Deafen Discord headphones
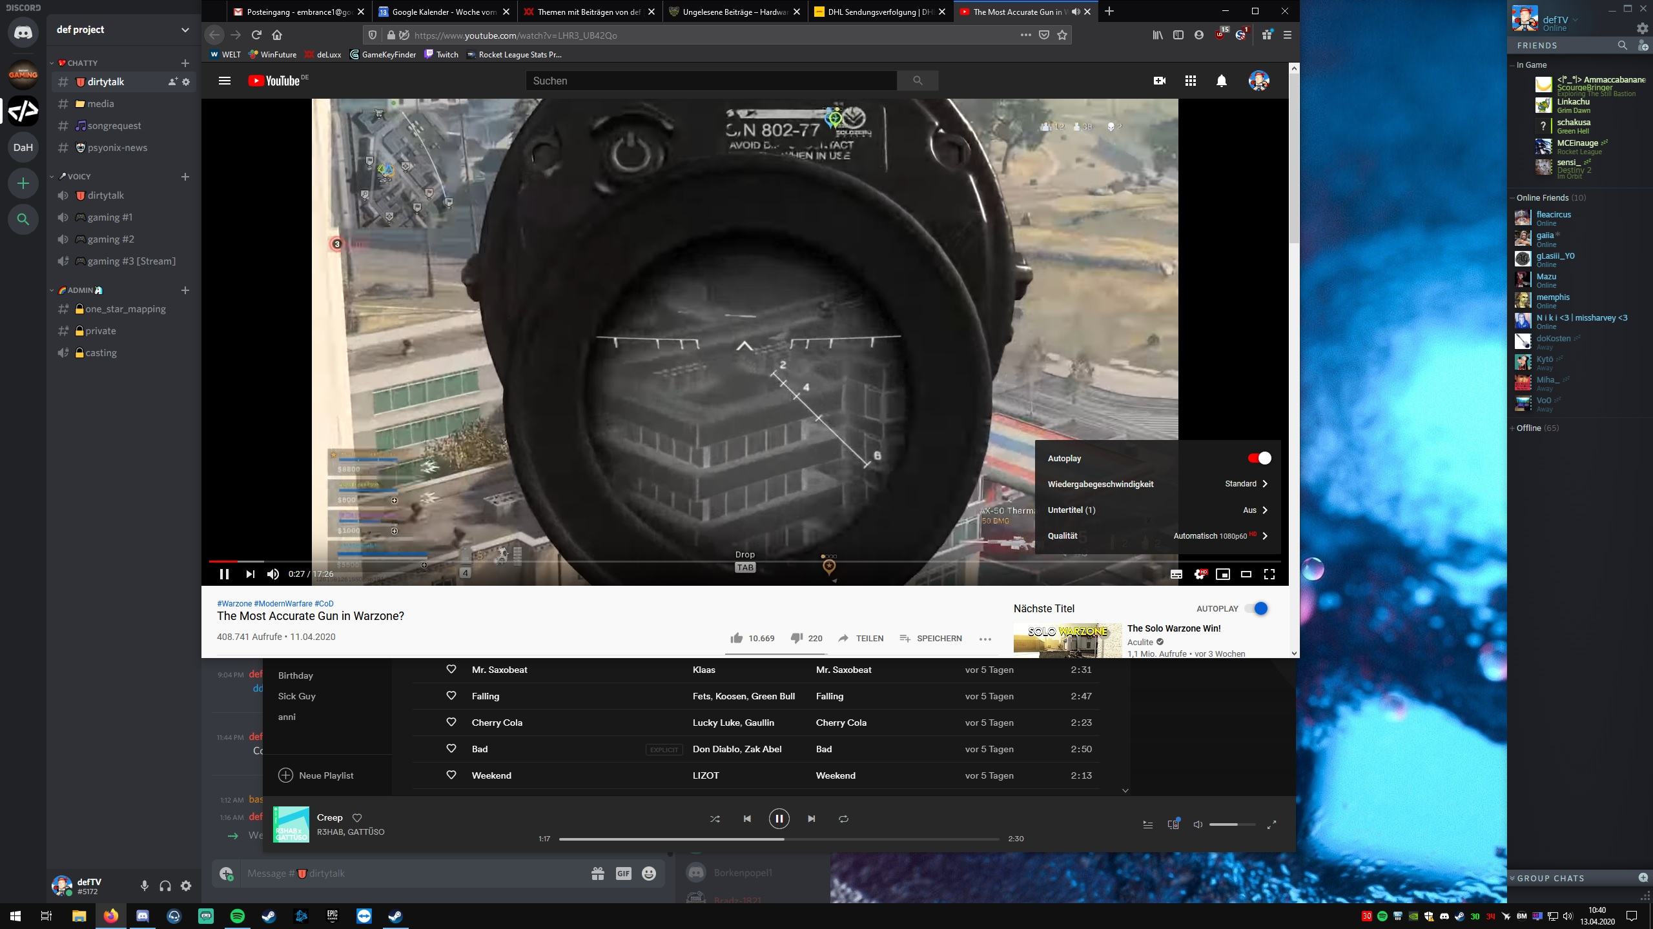 165,886
